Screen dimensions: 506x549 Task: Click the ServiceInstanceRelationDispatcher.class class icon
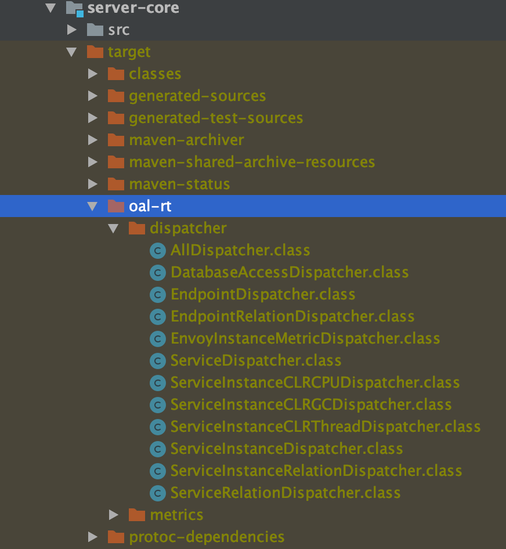coord(158,471)
